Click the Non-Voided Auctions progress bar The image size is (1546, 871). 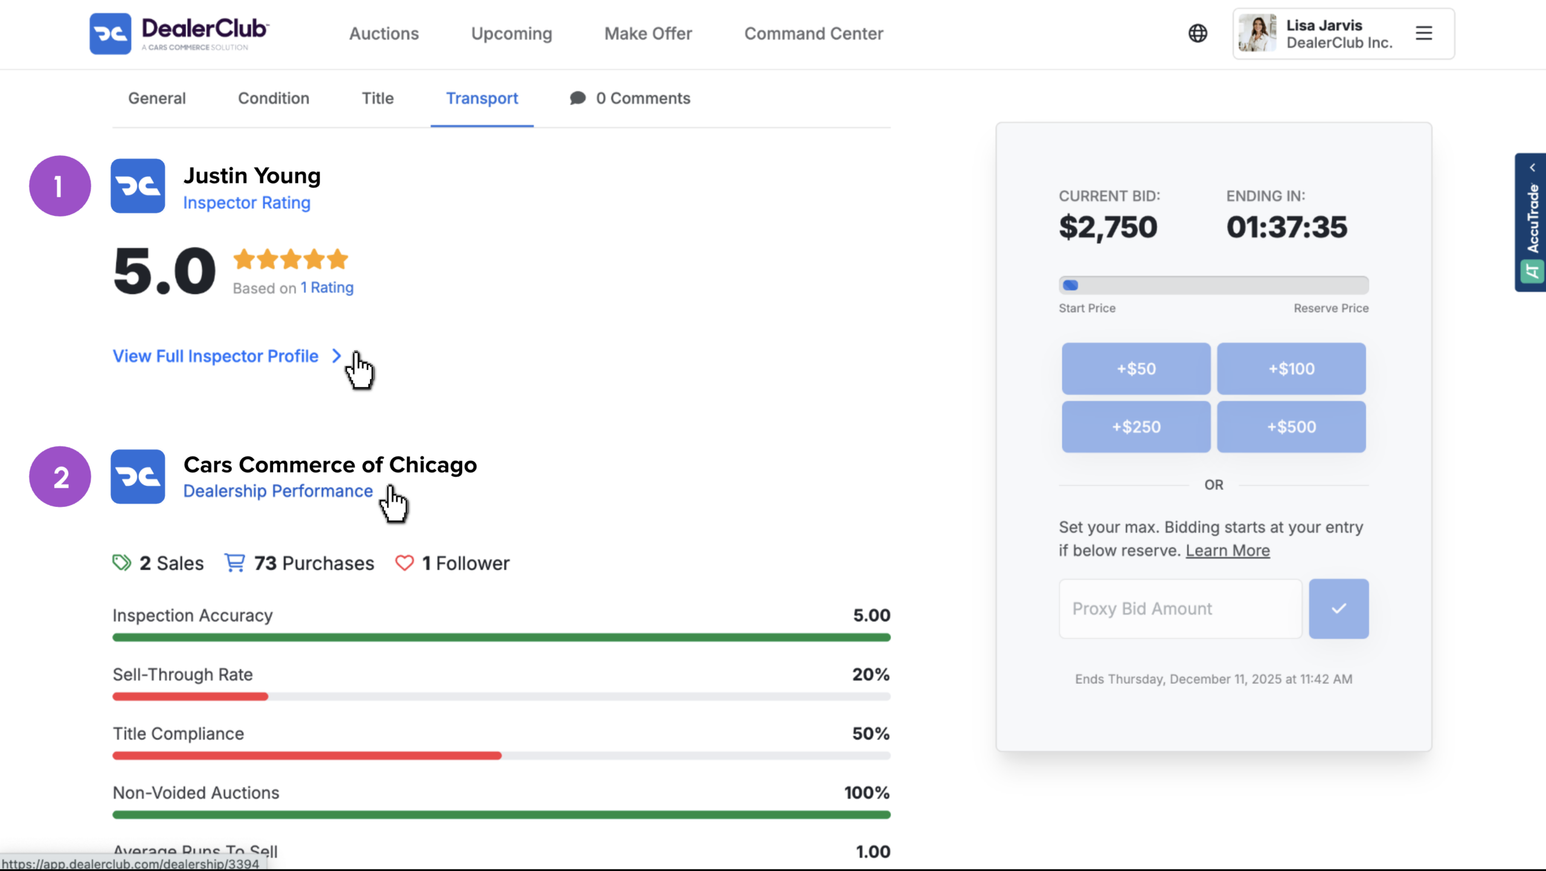click(501, 815)
